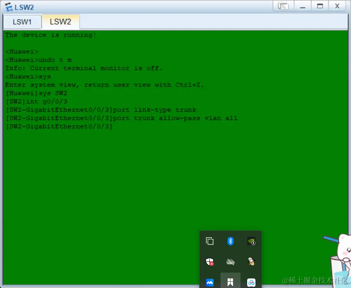Image resolution: width=351 pixels, height=288 pixels.
Task: Click the LSW2 title bar text
Action: pos(24,7)
